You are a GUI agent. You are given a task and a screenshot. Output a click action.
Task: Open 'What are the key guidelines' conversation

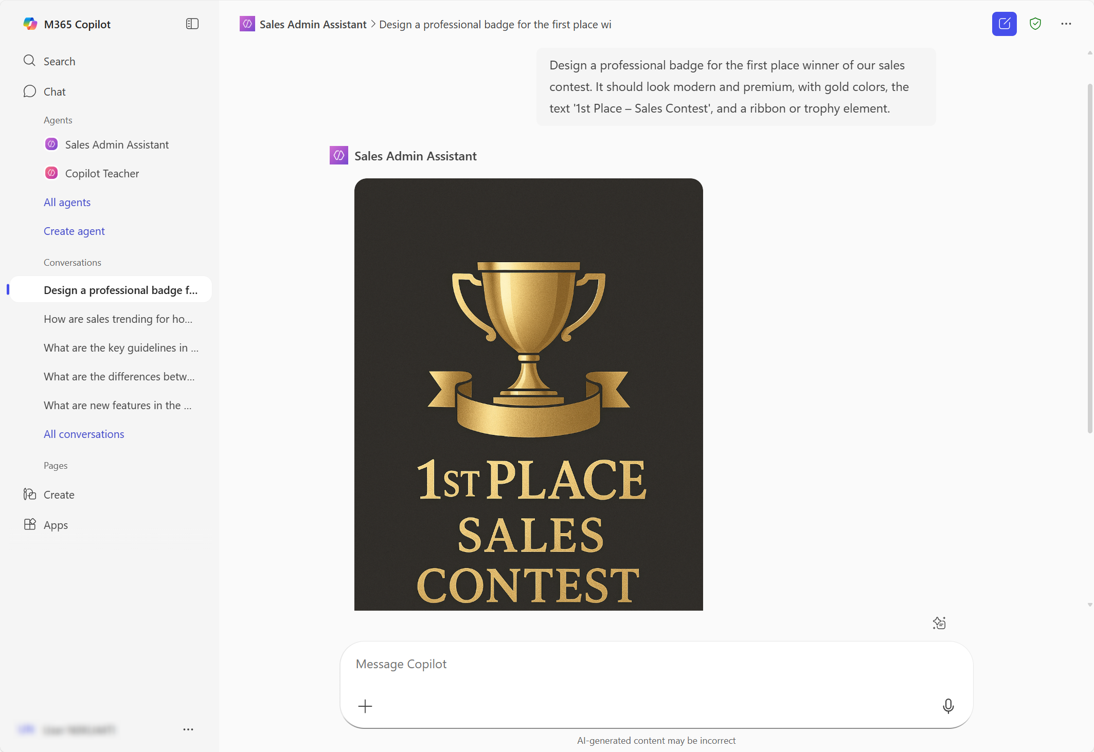(120, 348)
